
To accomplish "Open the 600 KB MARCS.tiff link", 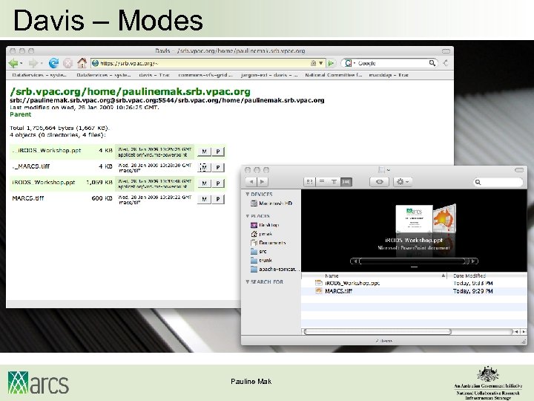I will [28, 198].
